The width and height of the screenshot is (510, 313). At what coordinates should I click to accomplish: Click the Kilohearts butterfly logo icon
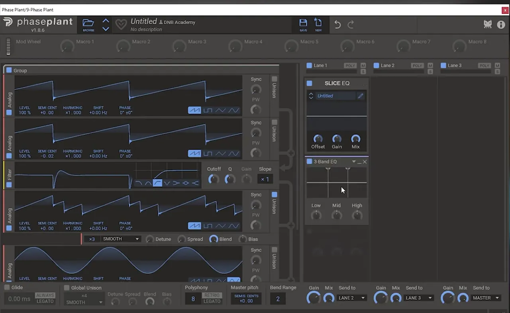[488, 24]
